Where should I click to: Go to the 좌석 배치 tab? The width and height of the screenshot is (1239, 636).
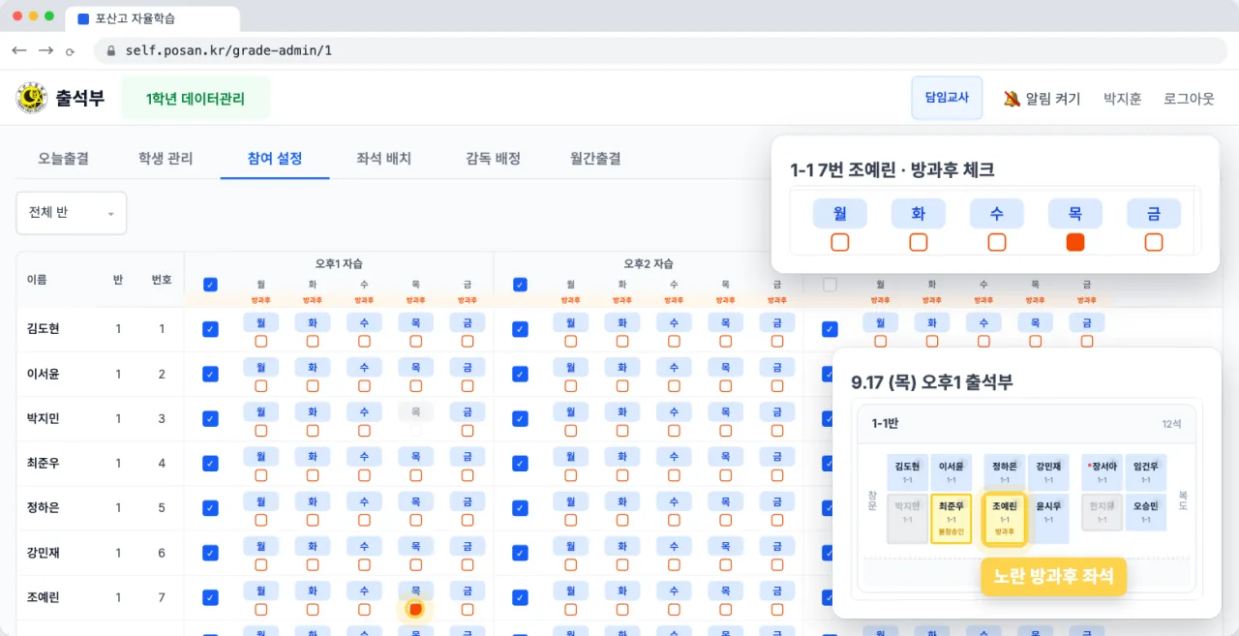tap(384, 158)
